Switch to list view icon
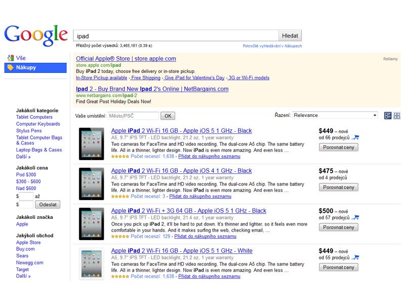Viewport: 405px width, 304px height. (x=388, y=116)
